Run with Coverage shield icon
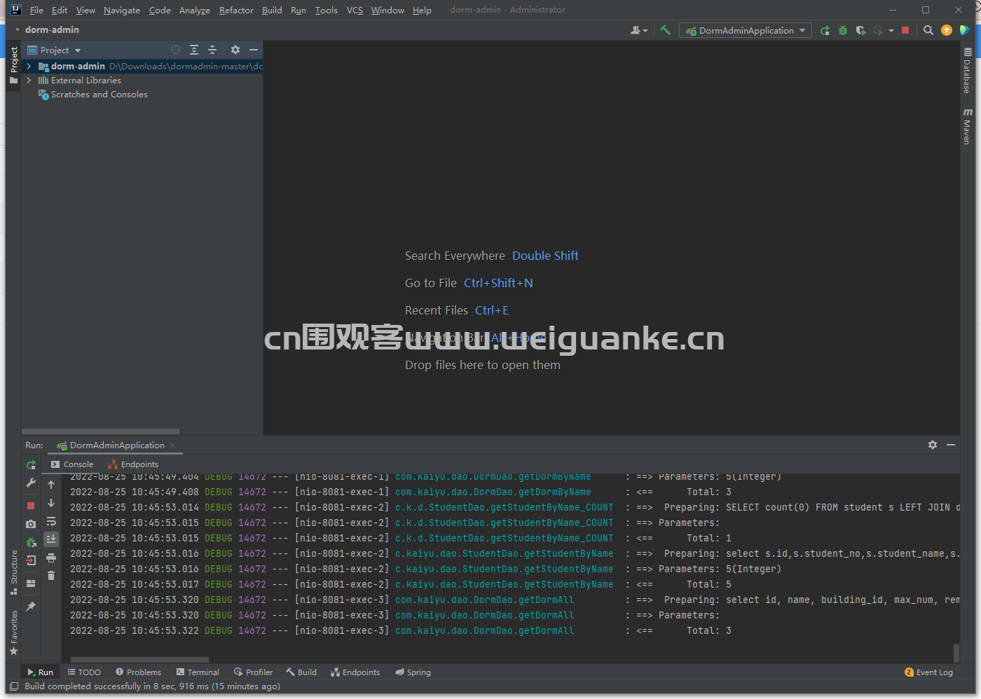The height and width of the screenshot is (699, 981). [860, 30]
